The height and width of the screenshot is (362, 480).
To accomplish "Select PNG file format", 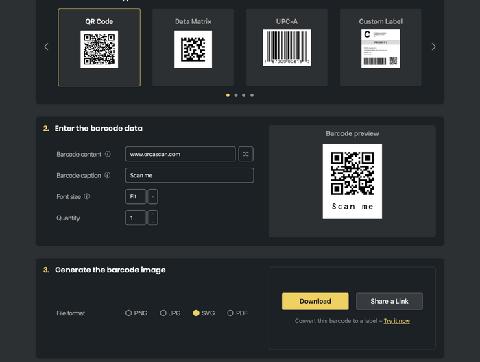I will 136,313.
